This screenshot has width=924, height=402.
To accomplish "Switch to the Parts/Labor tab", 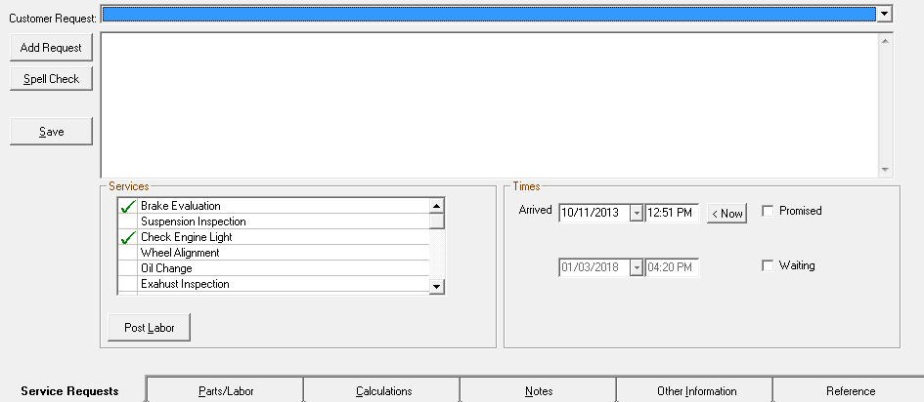I will (x=226, y=391).
